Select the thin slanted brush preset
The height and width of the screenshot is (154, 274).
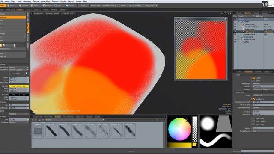(116, 131)
